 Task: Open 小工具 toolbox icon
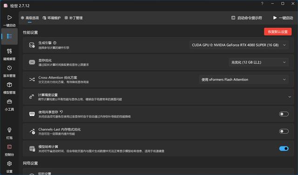coord(9,101)
